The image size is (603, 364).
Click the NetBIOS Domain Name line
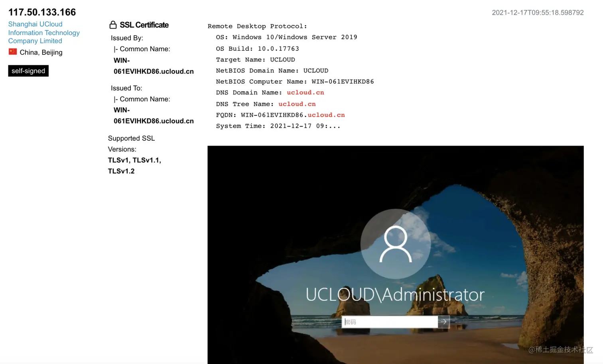[272, 71]
